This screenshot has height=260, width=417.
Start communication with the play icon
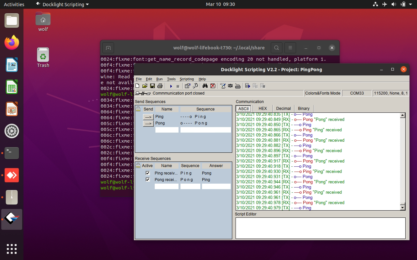click(171, 86)
